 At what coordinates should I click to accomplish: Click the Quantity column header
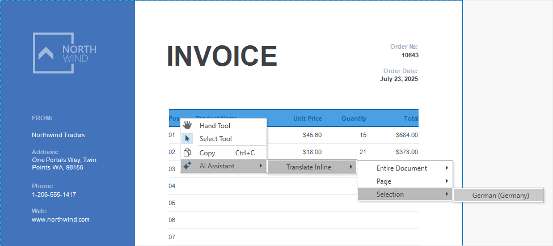353,118
